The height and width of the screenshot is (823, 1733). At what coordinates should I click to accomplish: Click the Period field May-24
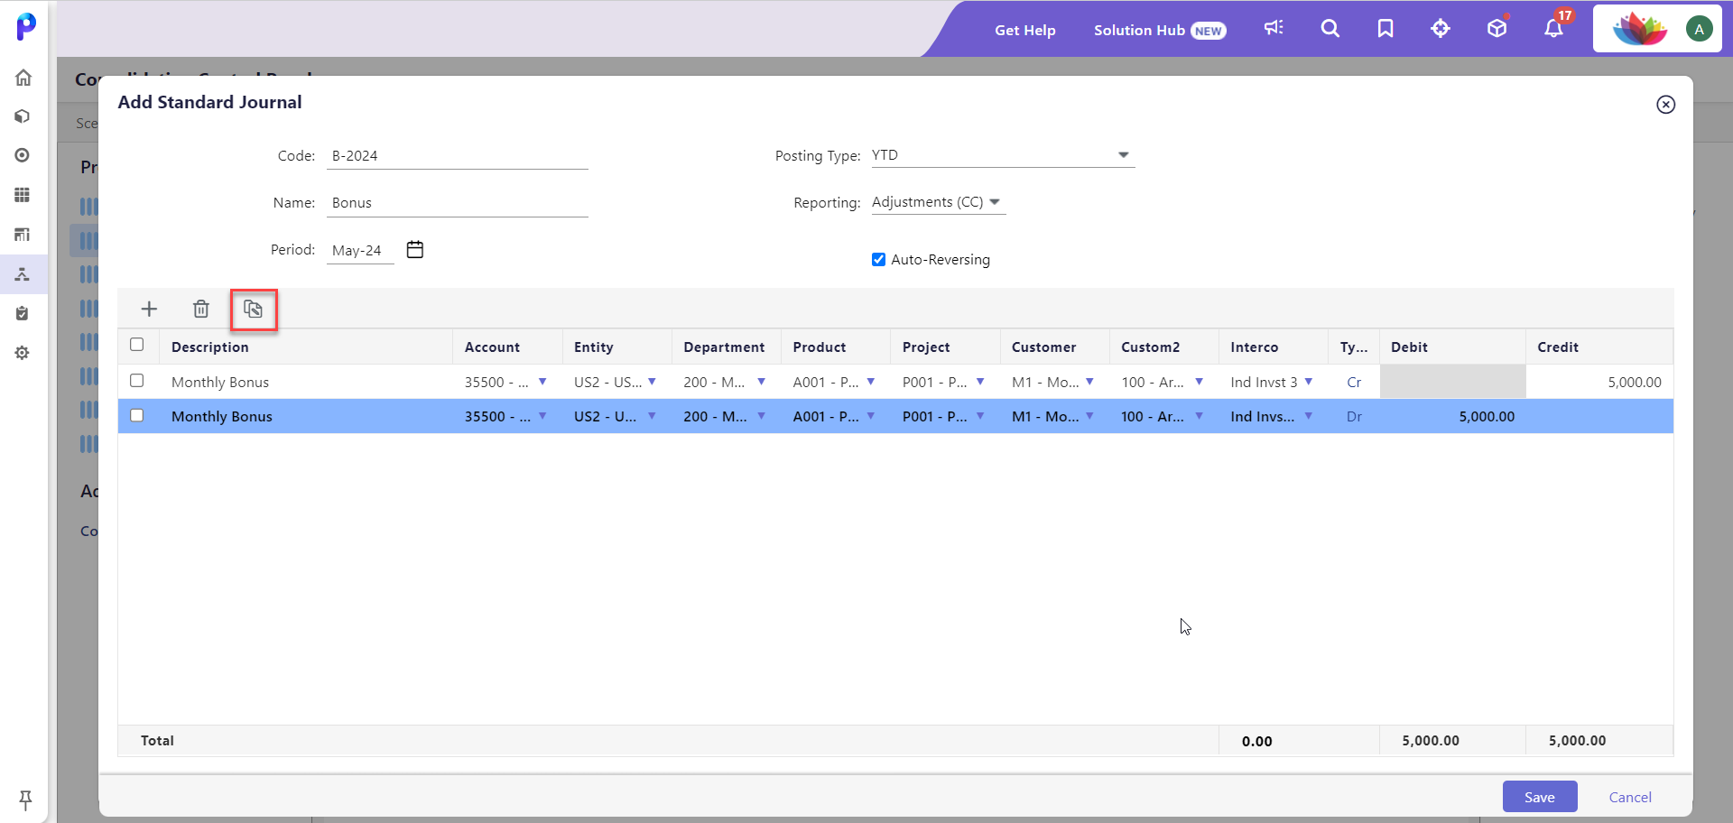tap(360, 250)
